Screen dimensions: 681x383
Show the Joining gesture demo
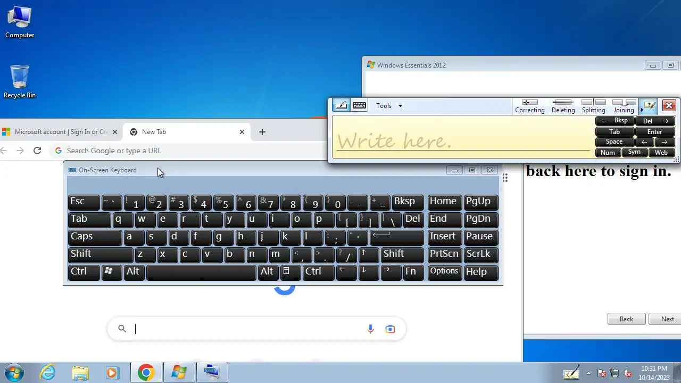coord(624,106)
